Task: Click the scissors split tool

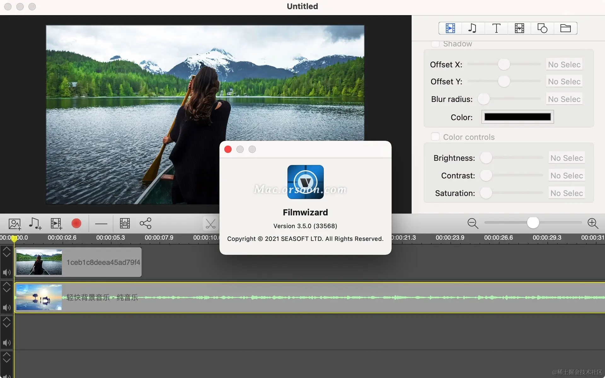Action: [210, 224]
